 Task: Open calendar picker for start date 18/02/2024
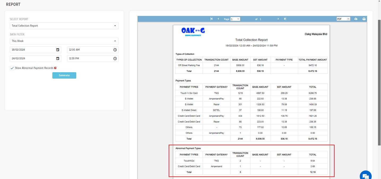[x=58, y=50]
